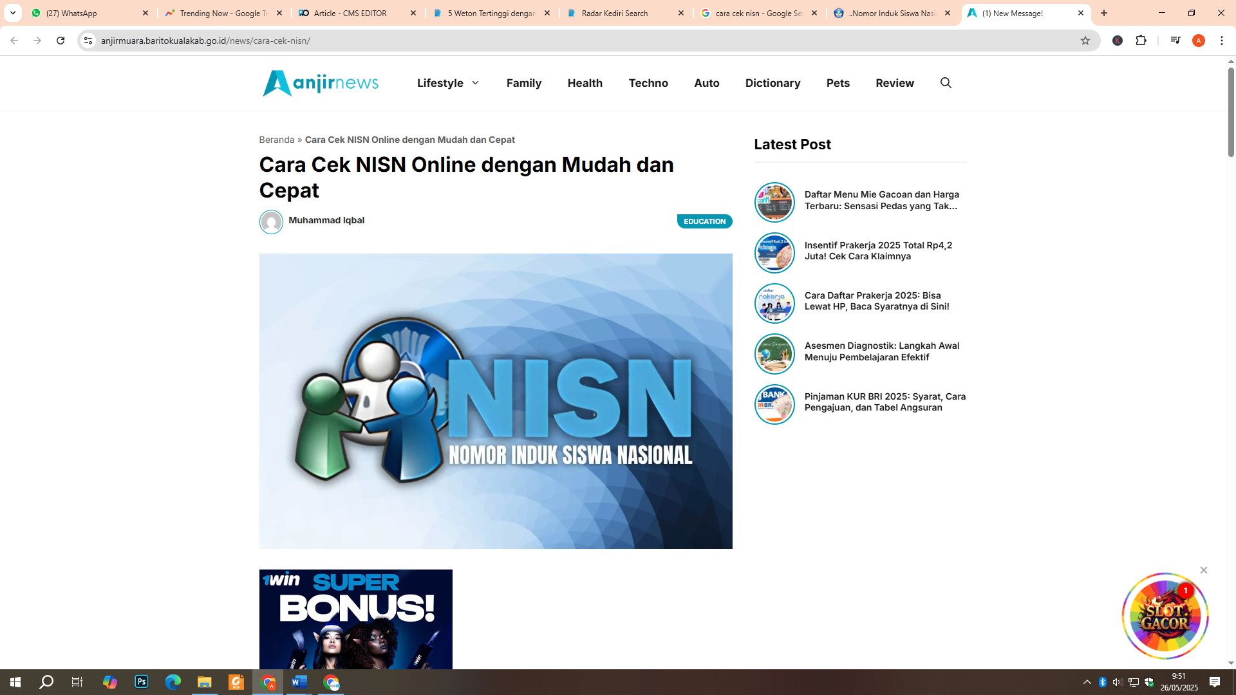Click the NISN featured article image
1236x695 pixels.
click(496, 401)
